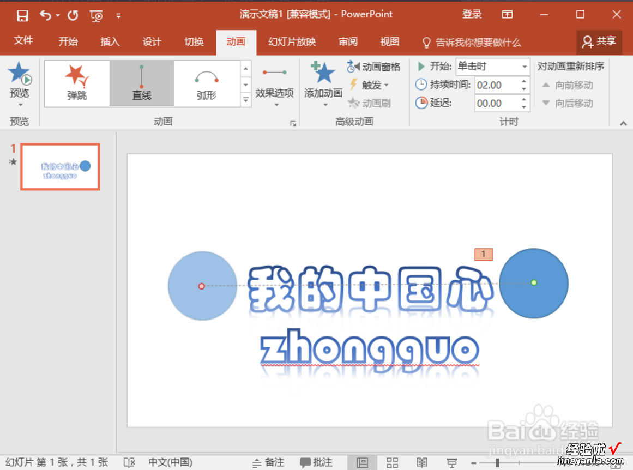Toggle the 备注 notes pane
Screen dimensions: 633x470
tap(268, 462)
